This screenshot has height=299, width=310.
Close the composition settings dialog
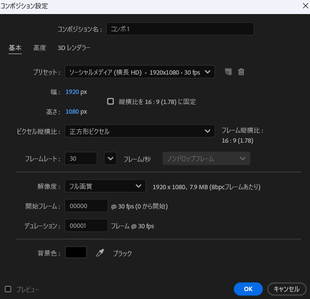305,6
